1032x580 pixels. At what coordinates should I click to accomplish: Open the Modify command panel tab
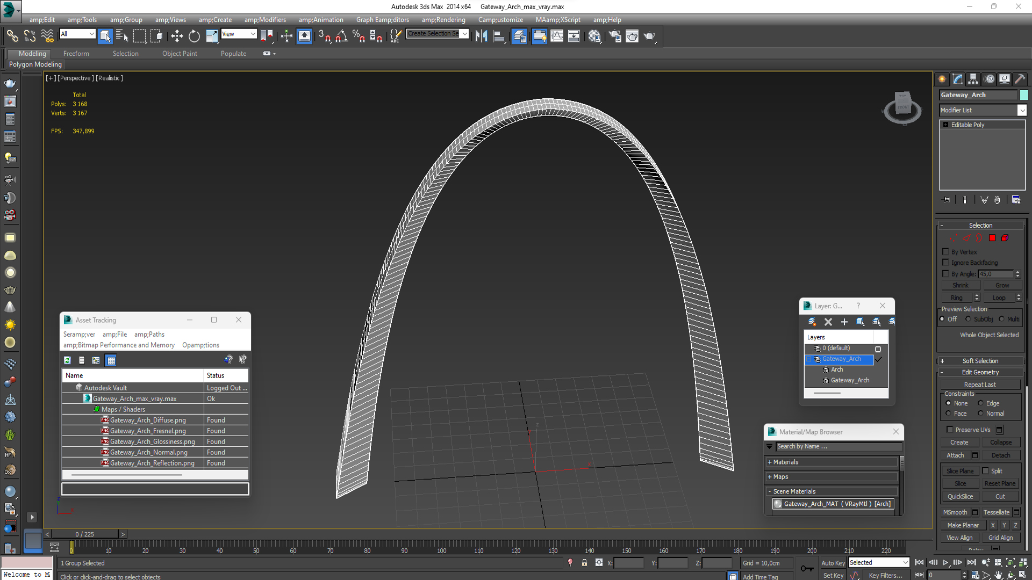(x=958, y=79)
